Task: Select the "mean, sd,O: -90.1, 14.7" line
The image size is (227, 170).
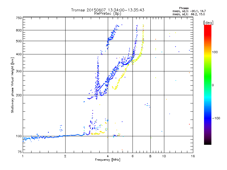Action: [x=189, y=11]
